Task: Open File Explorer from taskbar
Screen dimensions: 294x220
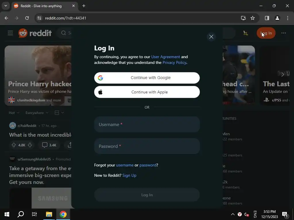Action: click(x=49, y=214)
